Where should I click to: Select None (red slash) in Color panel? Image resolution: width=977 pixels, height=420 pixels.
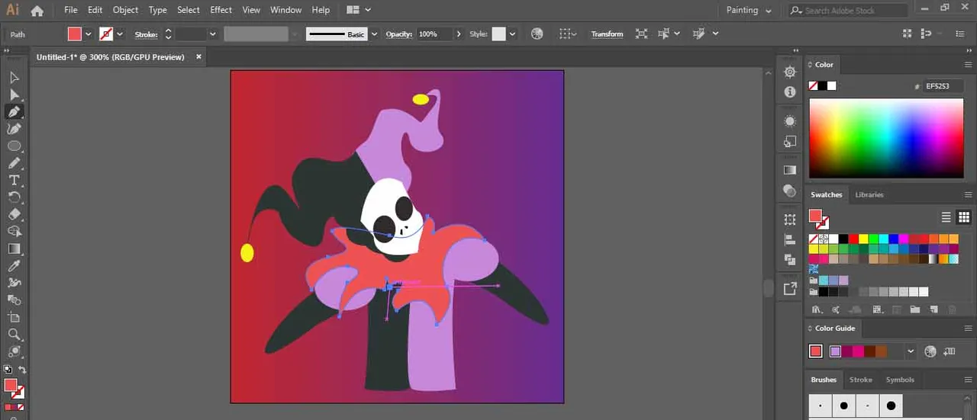click(814, 86)
